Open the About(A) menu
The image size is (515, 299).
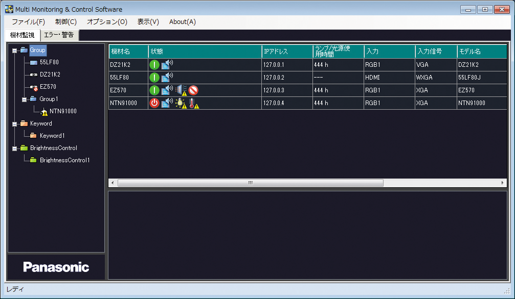[183, 22]
